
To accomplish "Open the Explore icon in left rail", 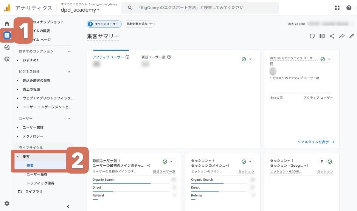I will [7, 47].
